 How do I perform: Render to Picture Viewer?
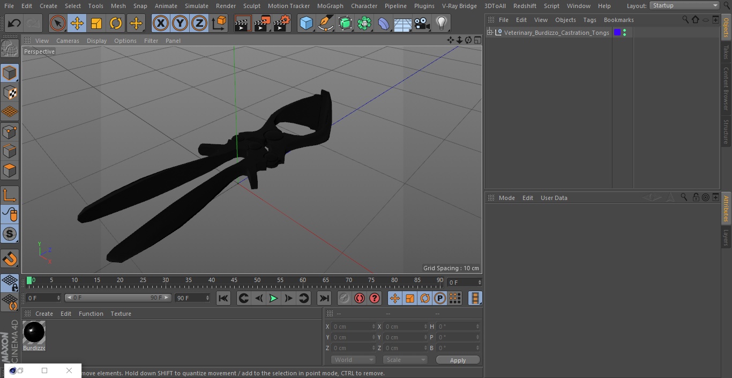coord(262,23)
